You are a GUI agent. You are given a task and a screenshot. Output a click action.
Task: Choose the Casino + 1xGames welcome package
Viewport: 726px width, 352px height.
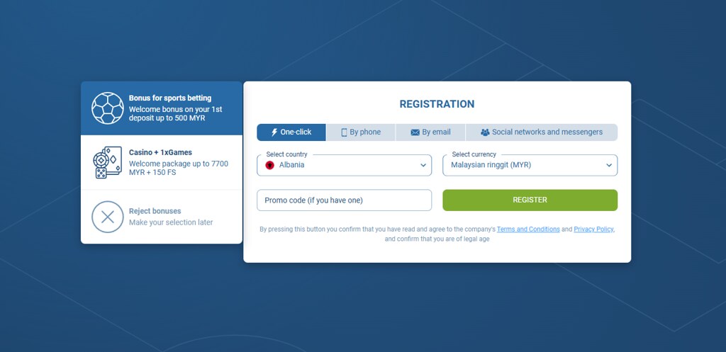(x=162, y=162)
